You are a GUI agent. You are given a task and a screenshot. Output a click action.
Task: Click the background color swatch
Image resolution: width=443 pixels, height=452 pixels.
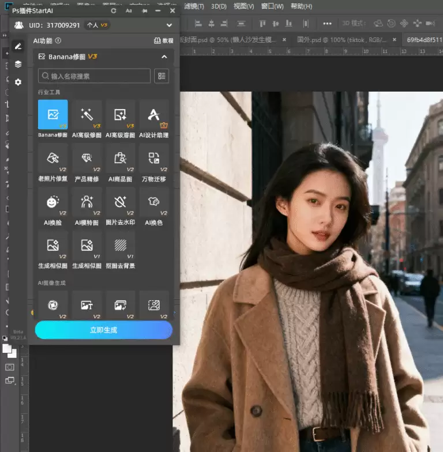coord(13,355)
